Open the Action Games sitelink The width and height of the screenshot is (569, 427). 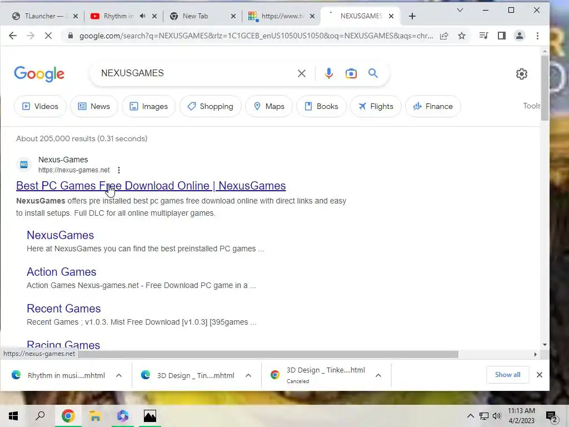click(61, 271)
